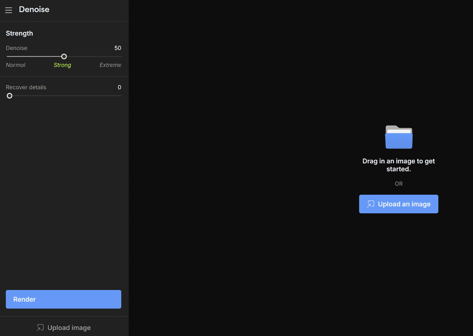The width and height of the screenshot is (473, 336).
Task: Click the 'Upload an image' button text
Action: (x=404, y=204)
